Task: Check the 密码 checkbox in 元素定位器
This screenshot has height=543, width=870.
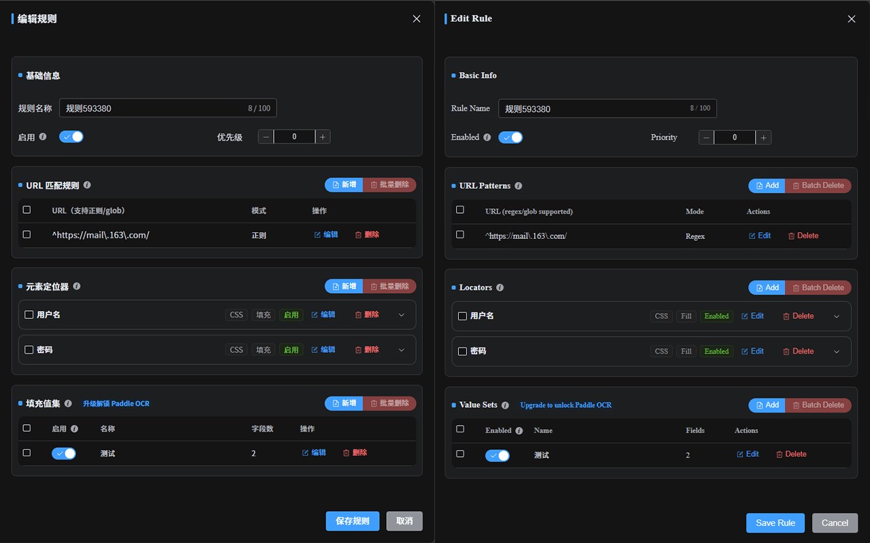Action: 29,350
